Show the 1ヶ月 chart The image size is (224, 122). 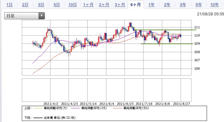[88, 5]
